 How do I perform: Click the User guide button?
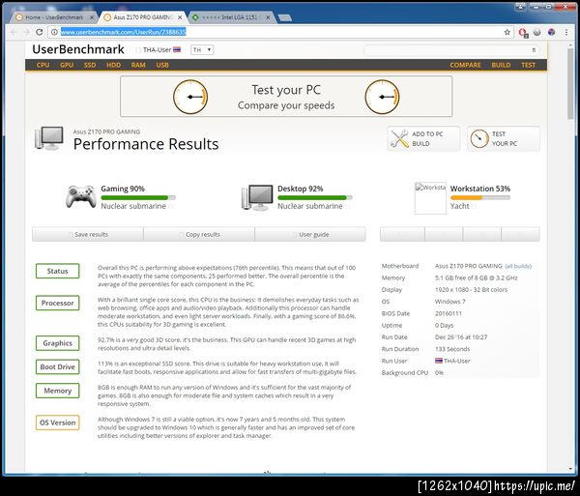[310, 235]
